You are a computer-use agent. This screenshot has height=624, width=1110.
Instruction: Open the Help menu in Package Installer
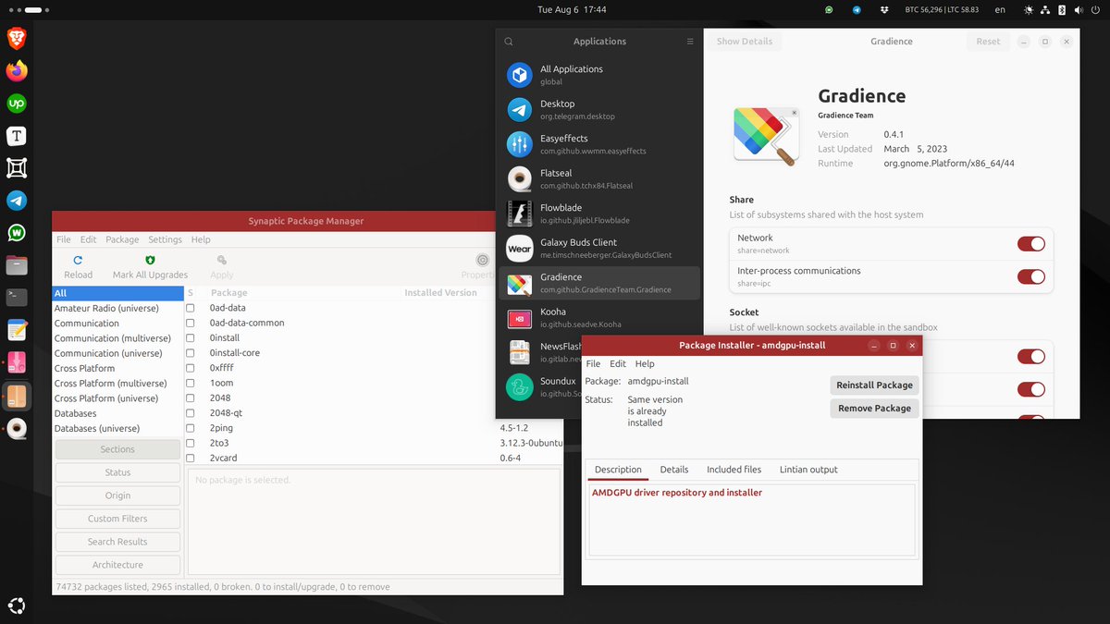pos(645,364)
